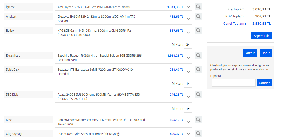Click the 485,69 TL motherboard price
This screenshot has width=290, height=139.
pyautogui.click(x=177, y=16)
